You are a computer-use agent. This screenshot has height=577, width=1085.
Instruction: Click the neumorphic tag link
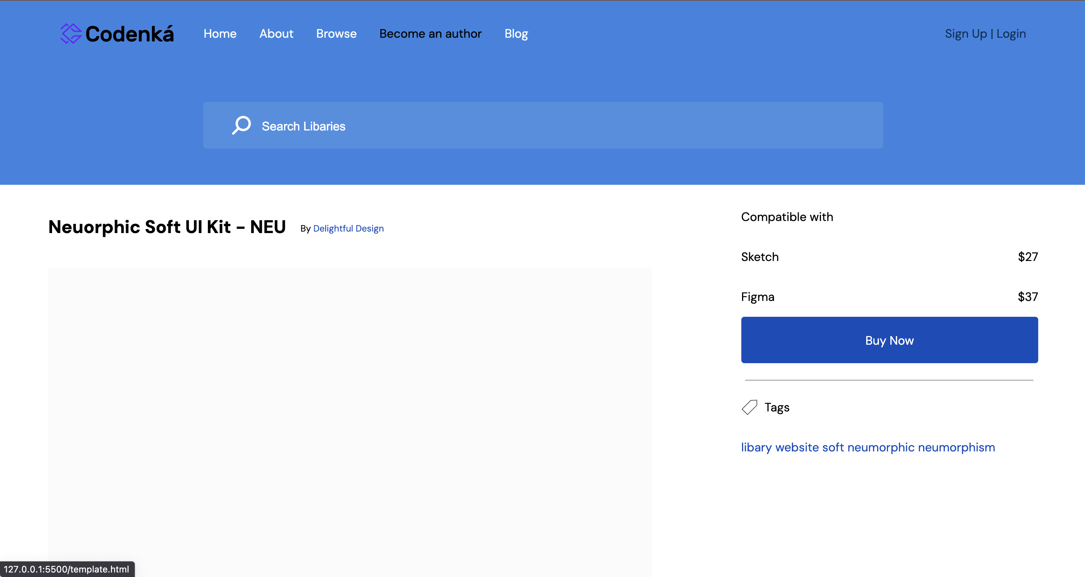click(x=881, y=447)
